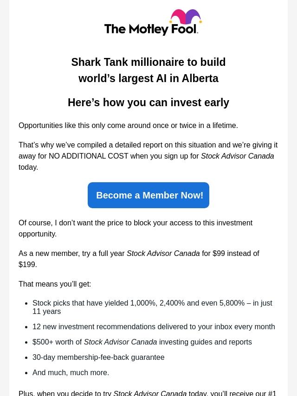Click "Stock Advisor Canada" in the bottom "Plus" line

click(150, 393)
